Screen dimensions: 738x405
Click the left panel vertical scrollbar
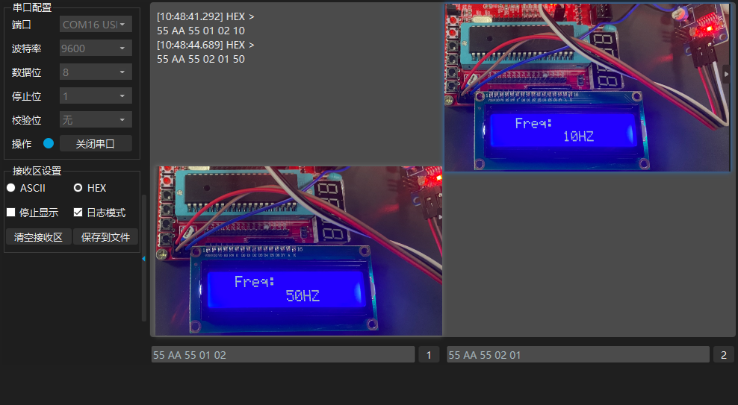(x=143, y=258)
